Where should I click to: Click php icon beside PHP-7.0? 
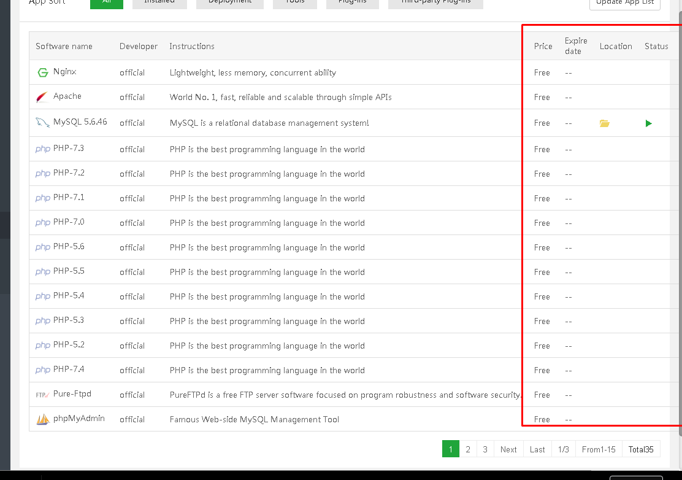point(43,222)
